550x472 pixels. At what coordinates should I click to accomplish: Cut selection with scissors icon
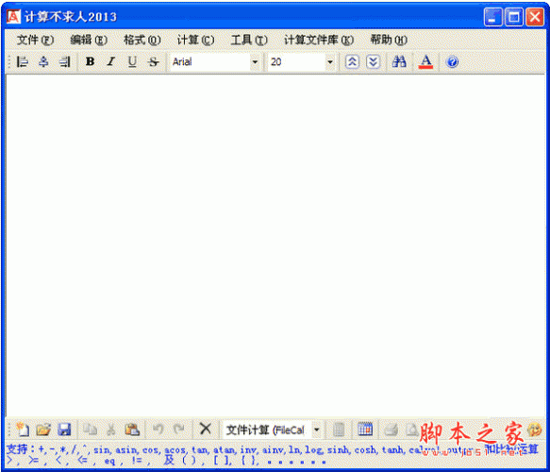point(111,430)
